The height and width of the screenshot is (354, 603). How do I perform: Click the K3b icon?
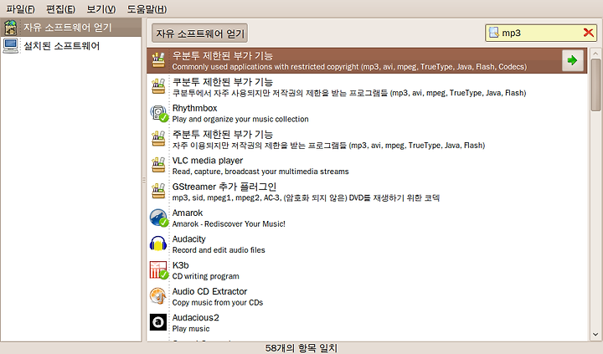[159, 270]
